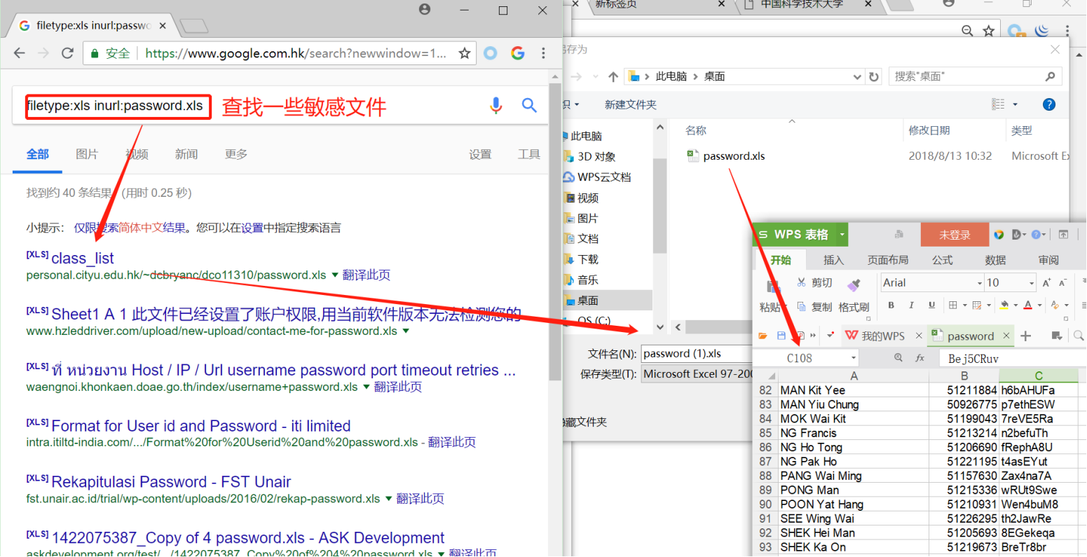The image size is (1087, 557).
Task: Increase font size with A+ in WPS
Action: 1046,282
